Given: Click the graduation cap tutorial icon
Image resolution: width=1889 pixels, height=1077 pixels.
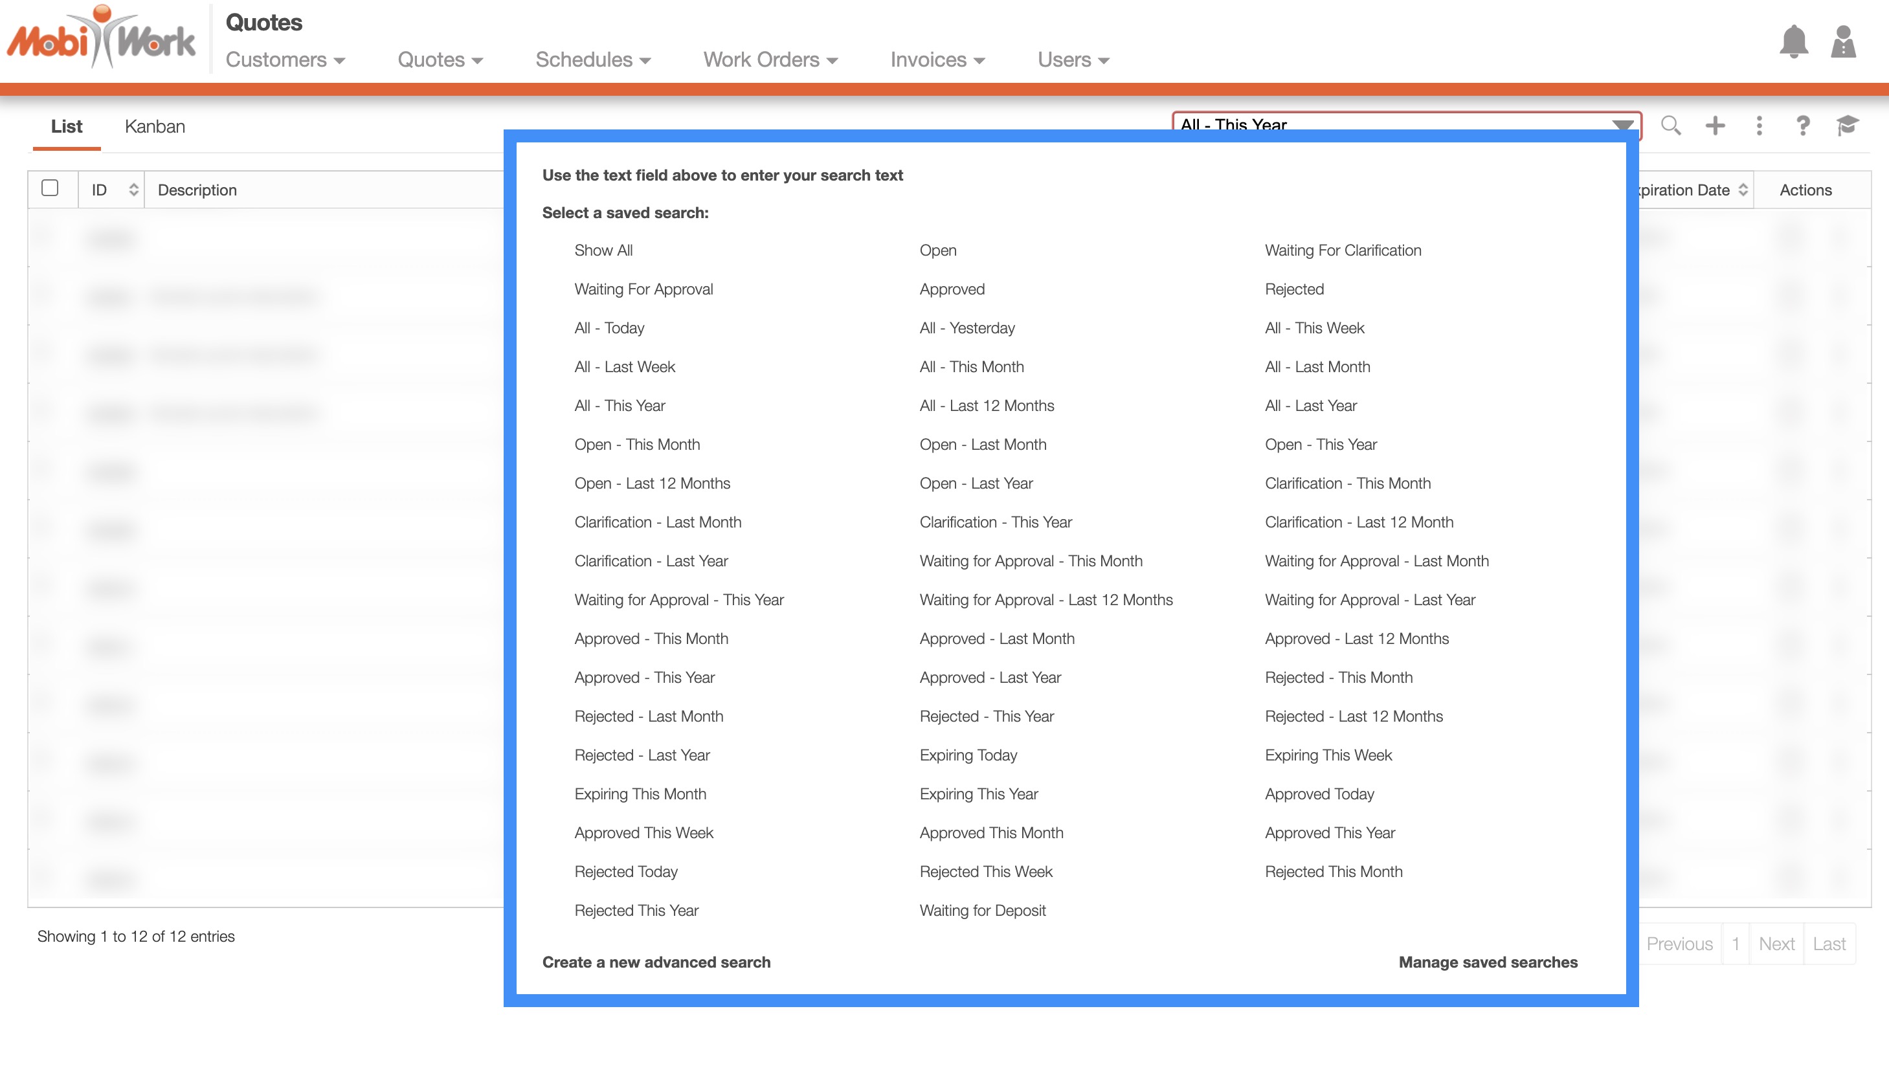Looking at the screenshot, I should click(x=1847, y=126).
